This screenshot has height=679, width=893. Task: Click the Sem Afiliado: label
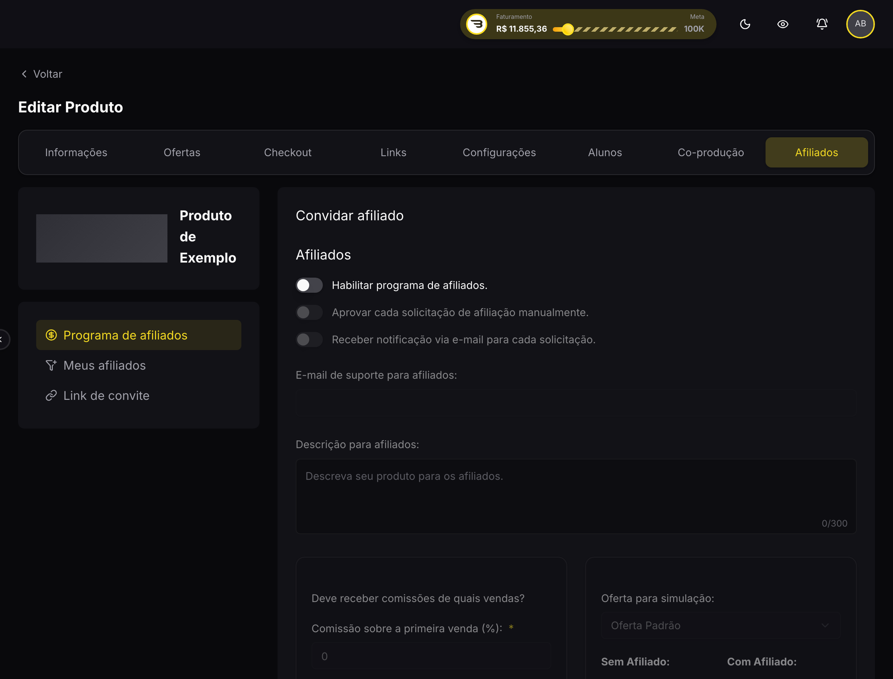(635, 662)
